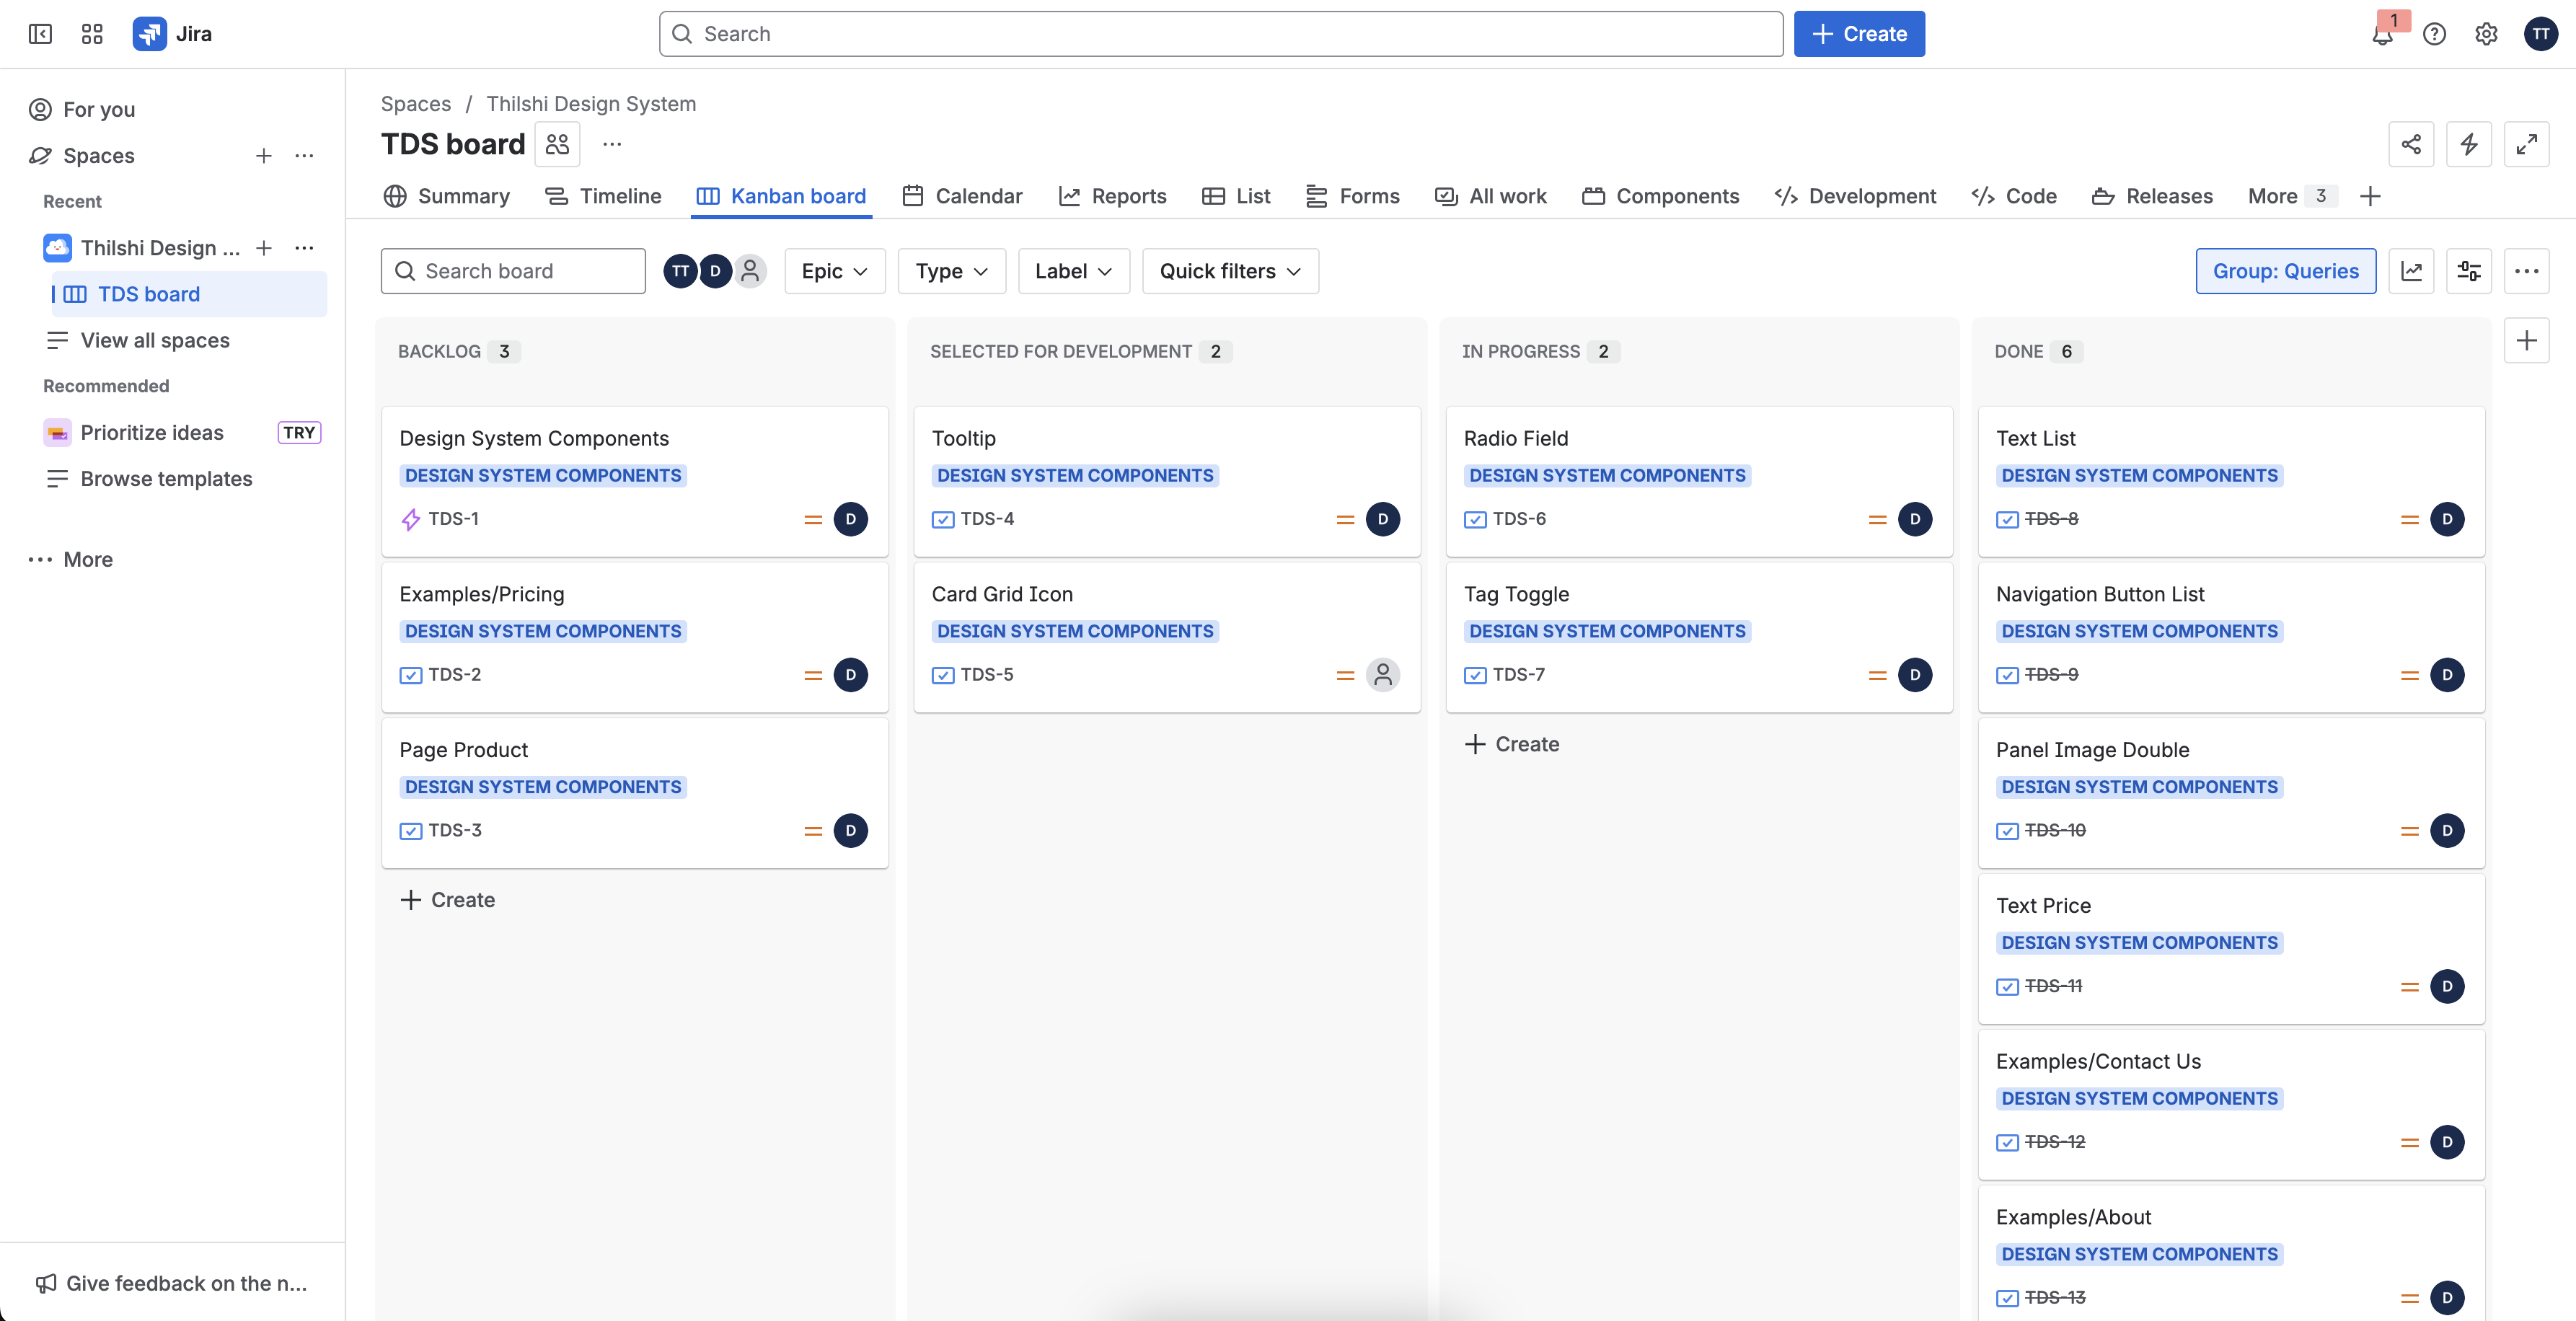
Task: Click the blue Create button
Action: click(1858, 34)
